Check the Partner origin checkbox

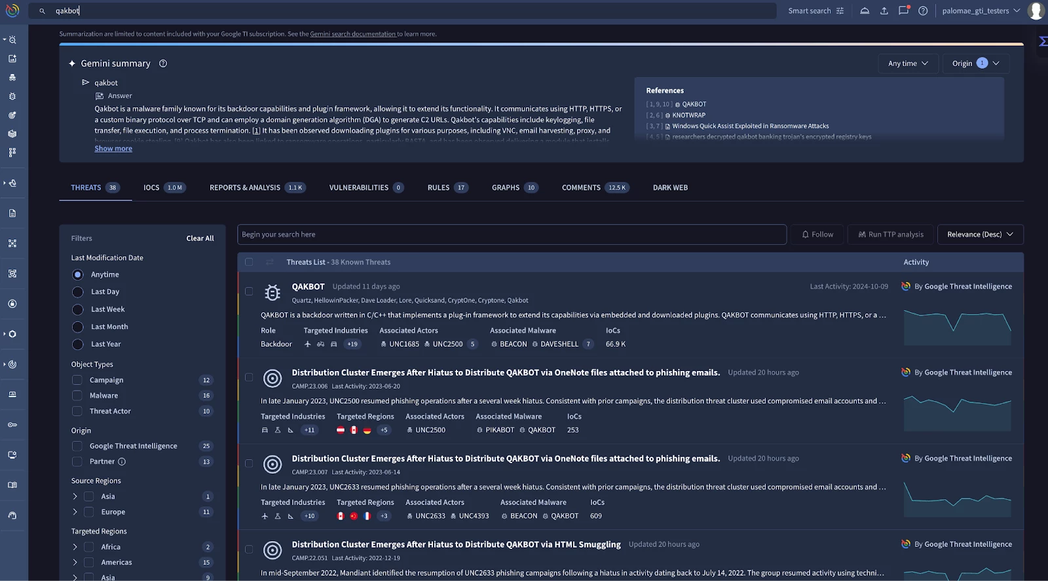pos(77,462)
